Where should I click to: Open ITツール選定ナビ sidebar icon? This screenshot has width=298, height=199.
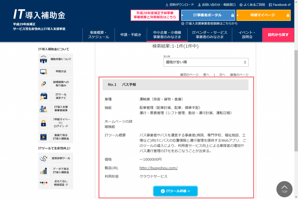pos(43,96)
